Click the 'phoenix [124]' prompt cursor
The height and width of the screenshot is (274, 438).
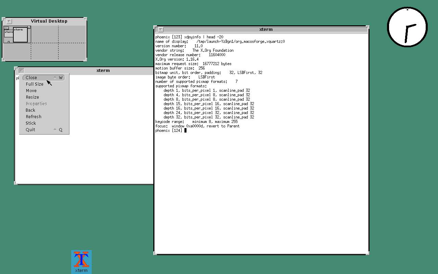pyautogui.click(x=185, y=130)
